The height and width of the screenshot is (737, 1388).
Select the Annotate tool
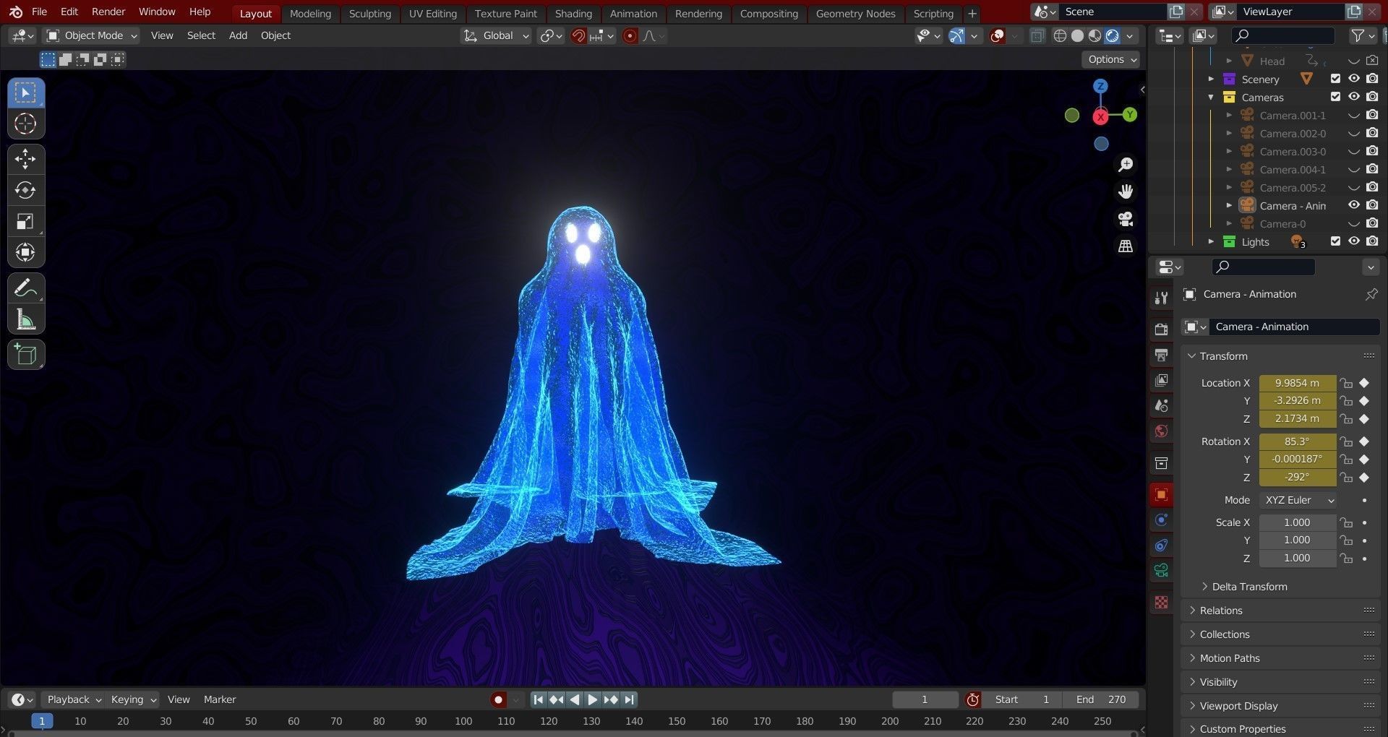(x=26, y=288)
